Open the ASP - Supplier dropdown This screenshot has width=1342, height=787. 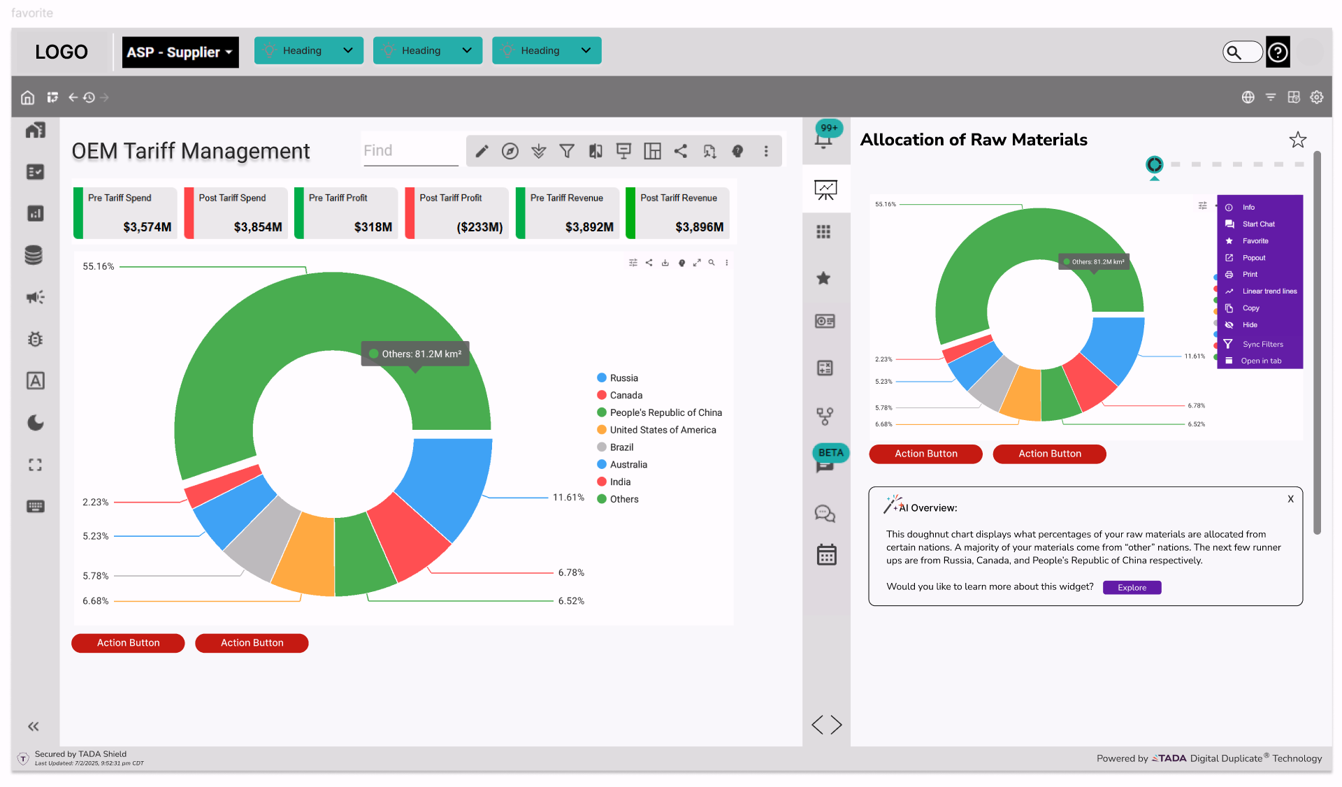(x=180, y=52)
